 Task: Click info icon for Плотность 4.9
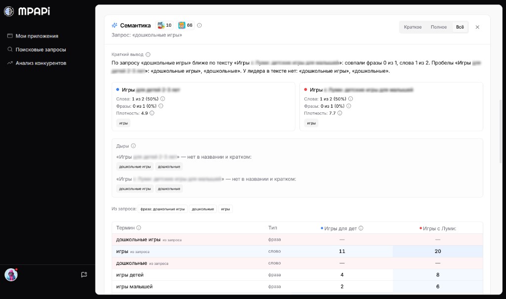152,113
